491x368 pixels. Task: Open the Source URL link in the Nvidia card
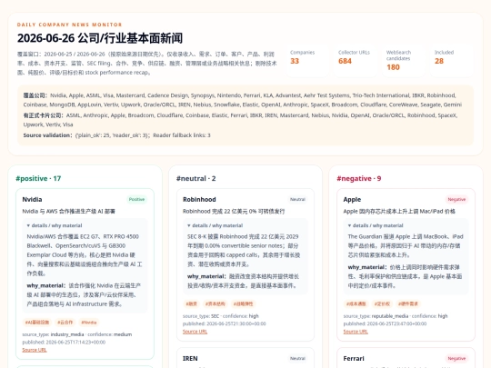tap(35, 350)
